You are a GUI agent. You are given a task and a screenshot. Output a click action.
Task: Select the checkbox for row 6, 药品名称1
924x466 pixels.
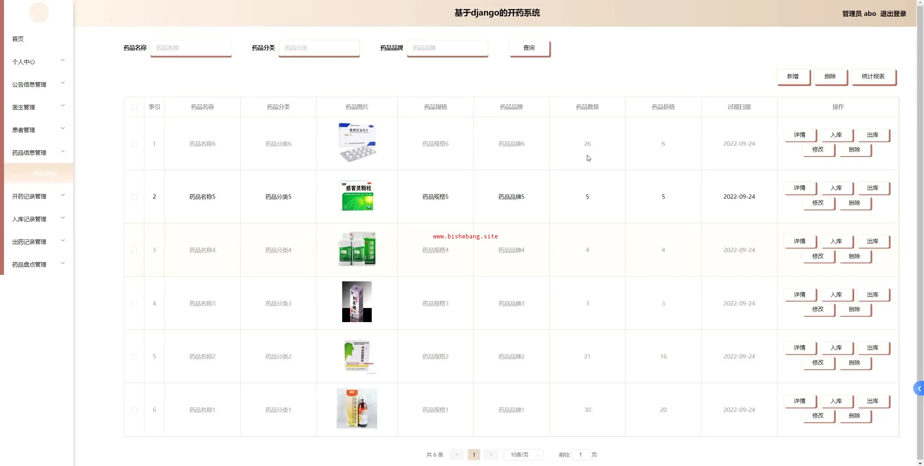(x=134, y=410)
